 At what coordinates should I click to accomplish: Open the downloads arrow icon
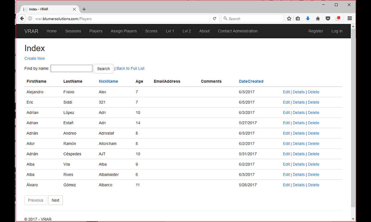(x=308, y=19)
